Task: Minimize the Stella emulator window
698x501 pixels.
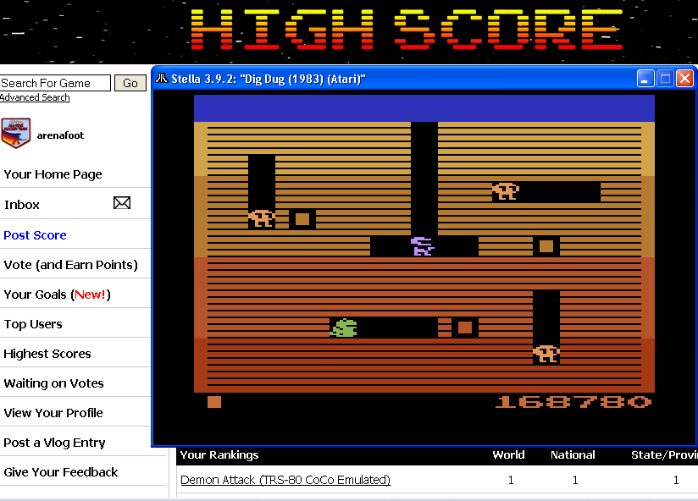Action: (x=645, y=79)
